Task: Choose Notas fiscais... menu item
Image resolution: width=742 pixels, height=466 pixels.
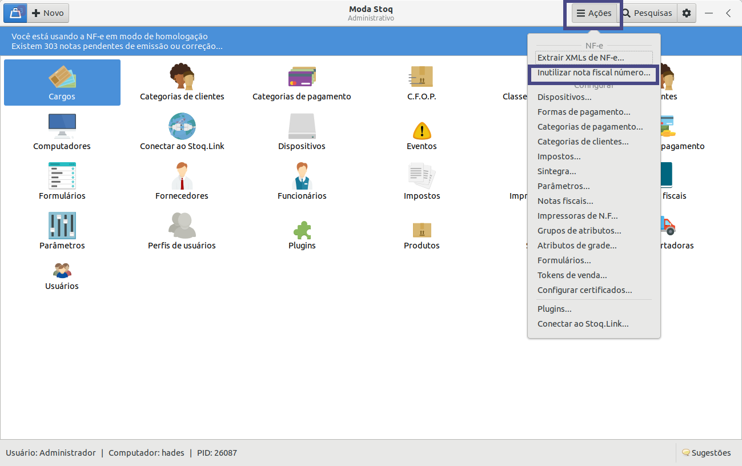Action: pos(594,201)
